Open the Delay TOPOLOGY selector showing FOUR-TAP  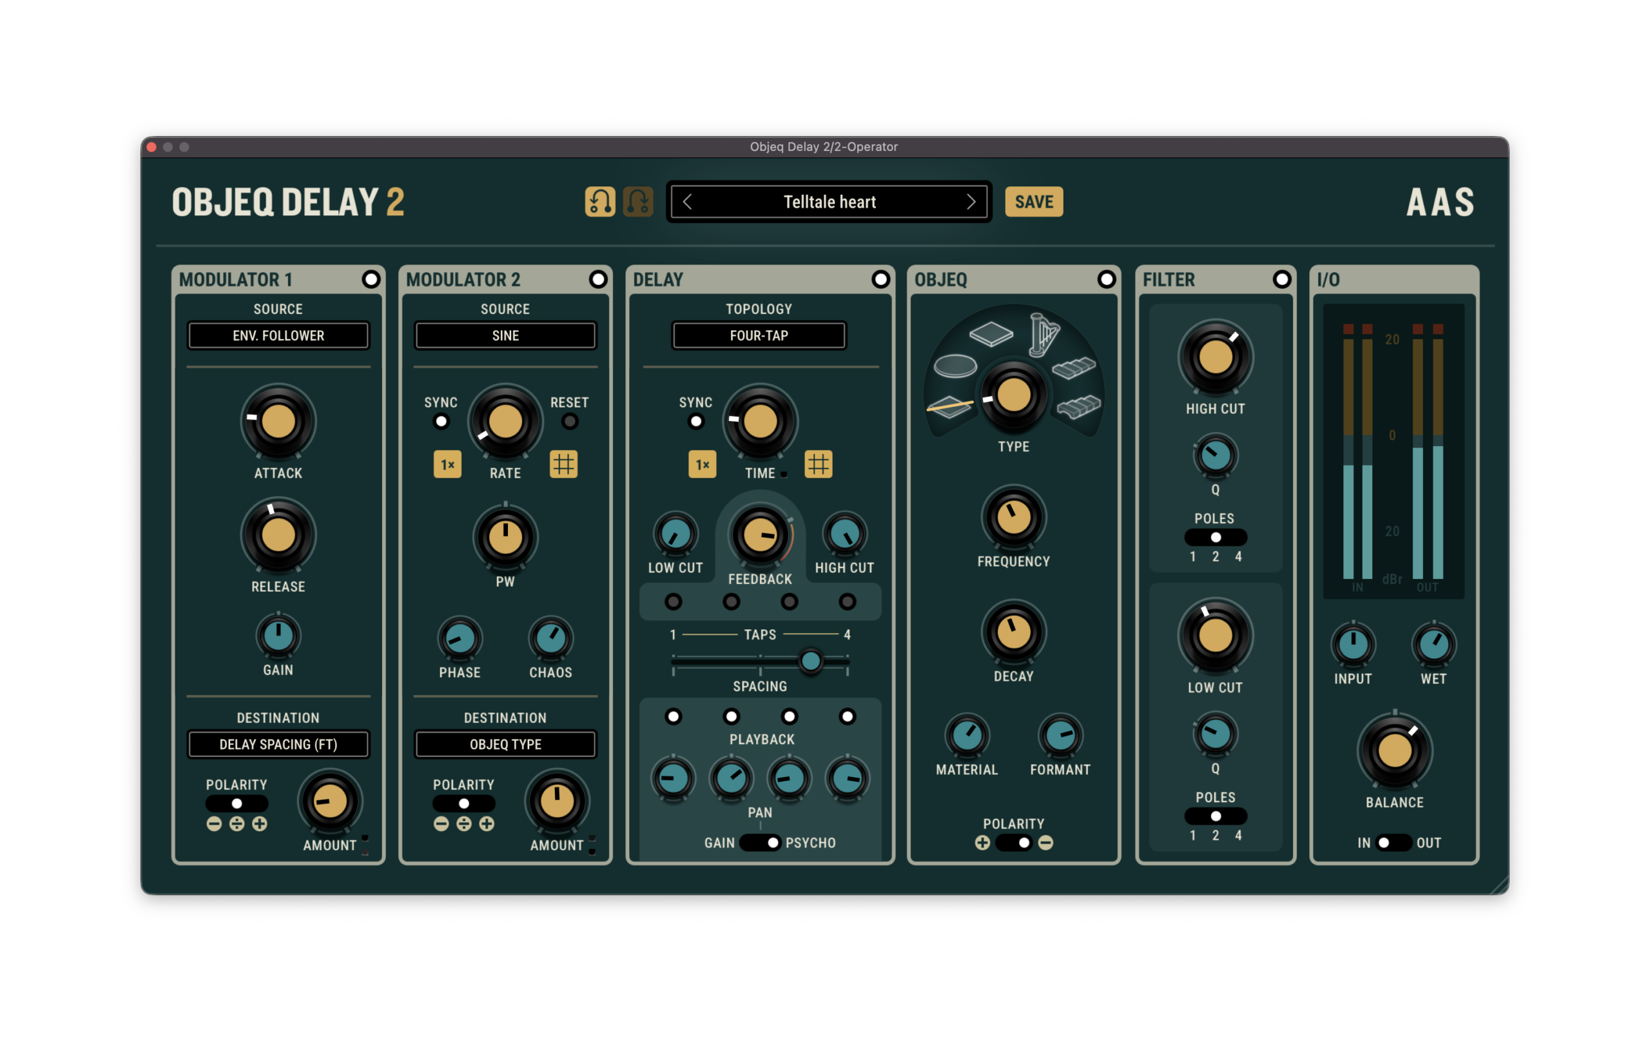tap(759, 335)
